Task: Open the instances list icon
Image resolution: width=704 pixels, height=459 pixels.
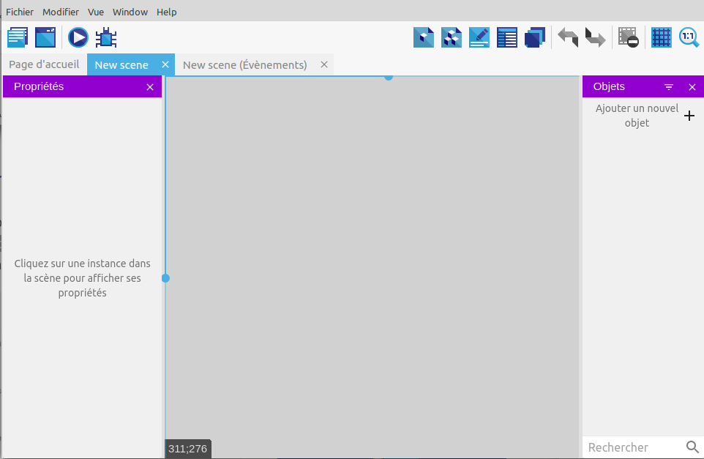Action: click(507, 37)
